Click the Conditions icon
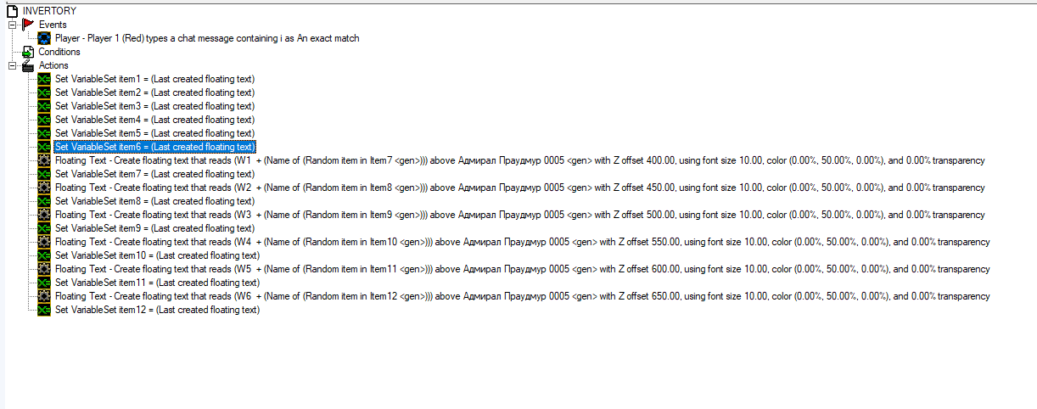1037x409 pixels. (28, 52)
